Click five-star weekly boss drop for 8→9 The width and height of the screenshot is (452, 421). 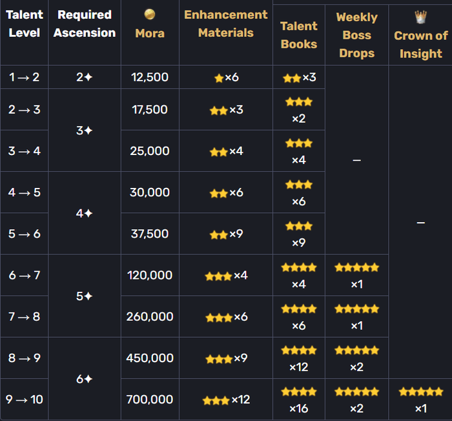point(356,351)
